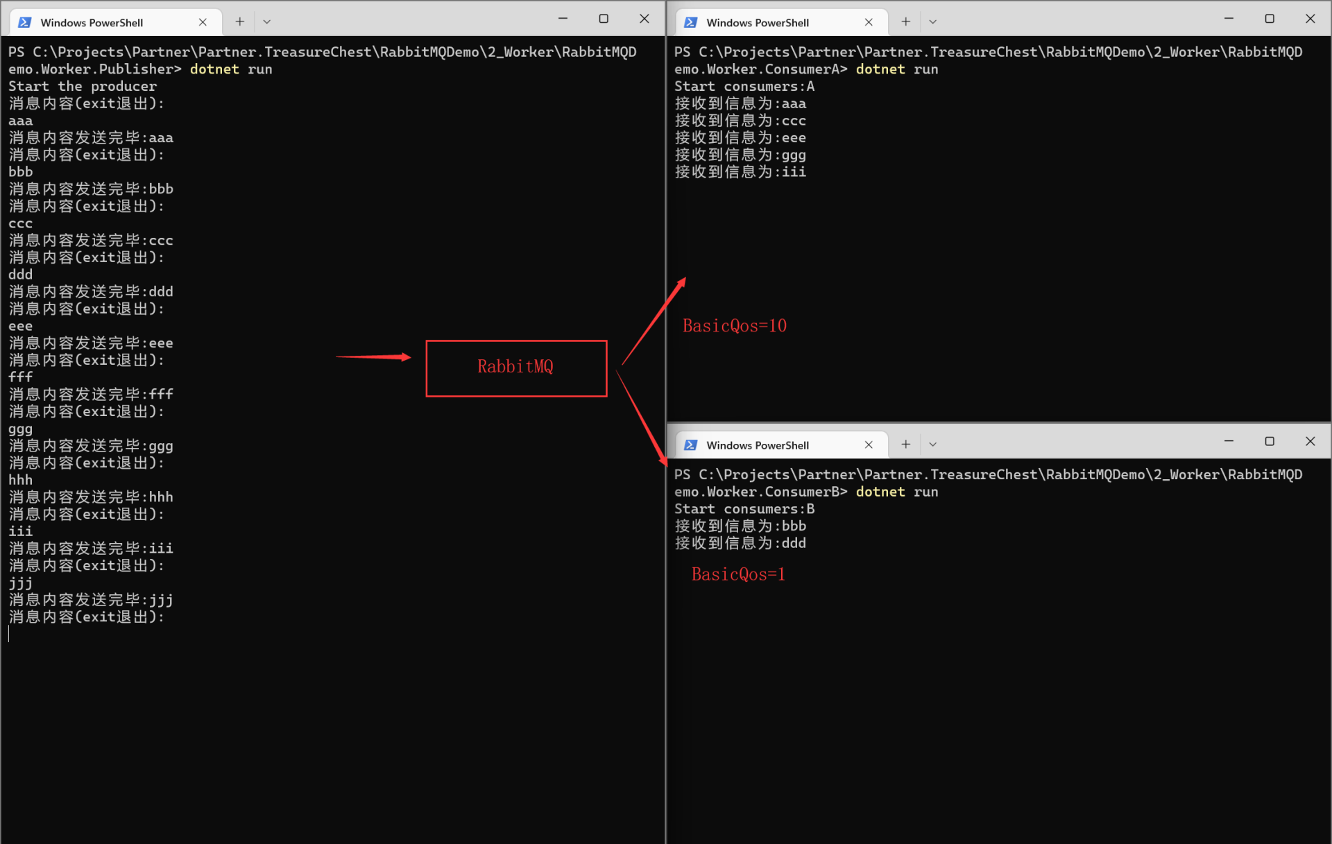Expand profile dropdown in ConsumerB window
Viewport: 1332px width, 844px height.
click(x=932, y=444)
